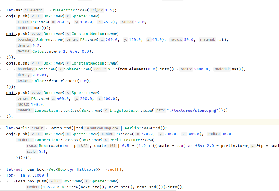Click the foam_box.push( call
The image size is (279, 191).
pyautogui.click(x=32, y=181)
